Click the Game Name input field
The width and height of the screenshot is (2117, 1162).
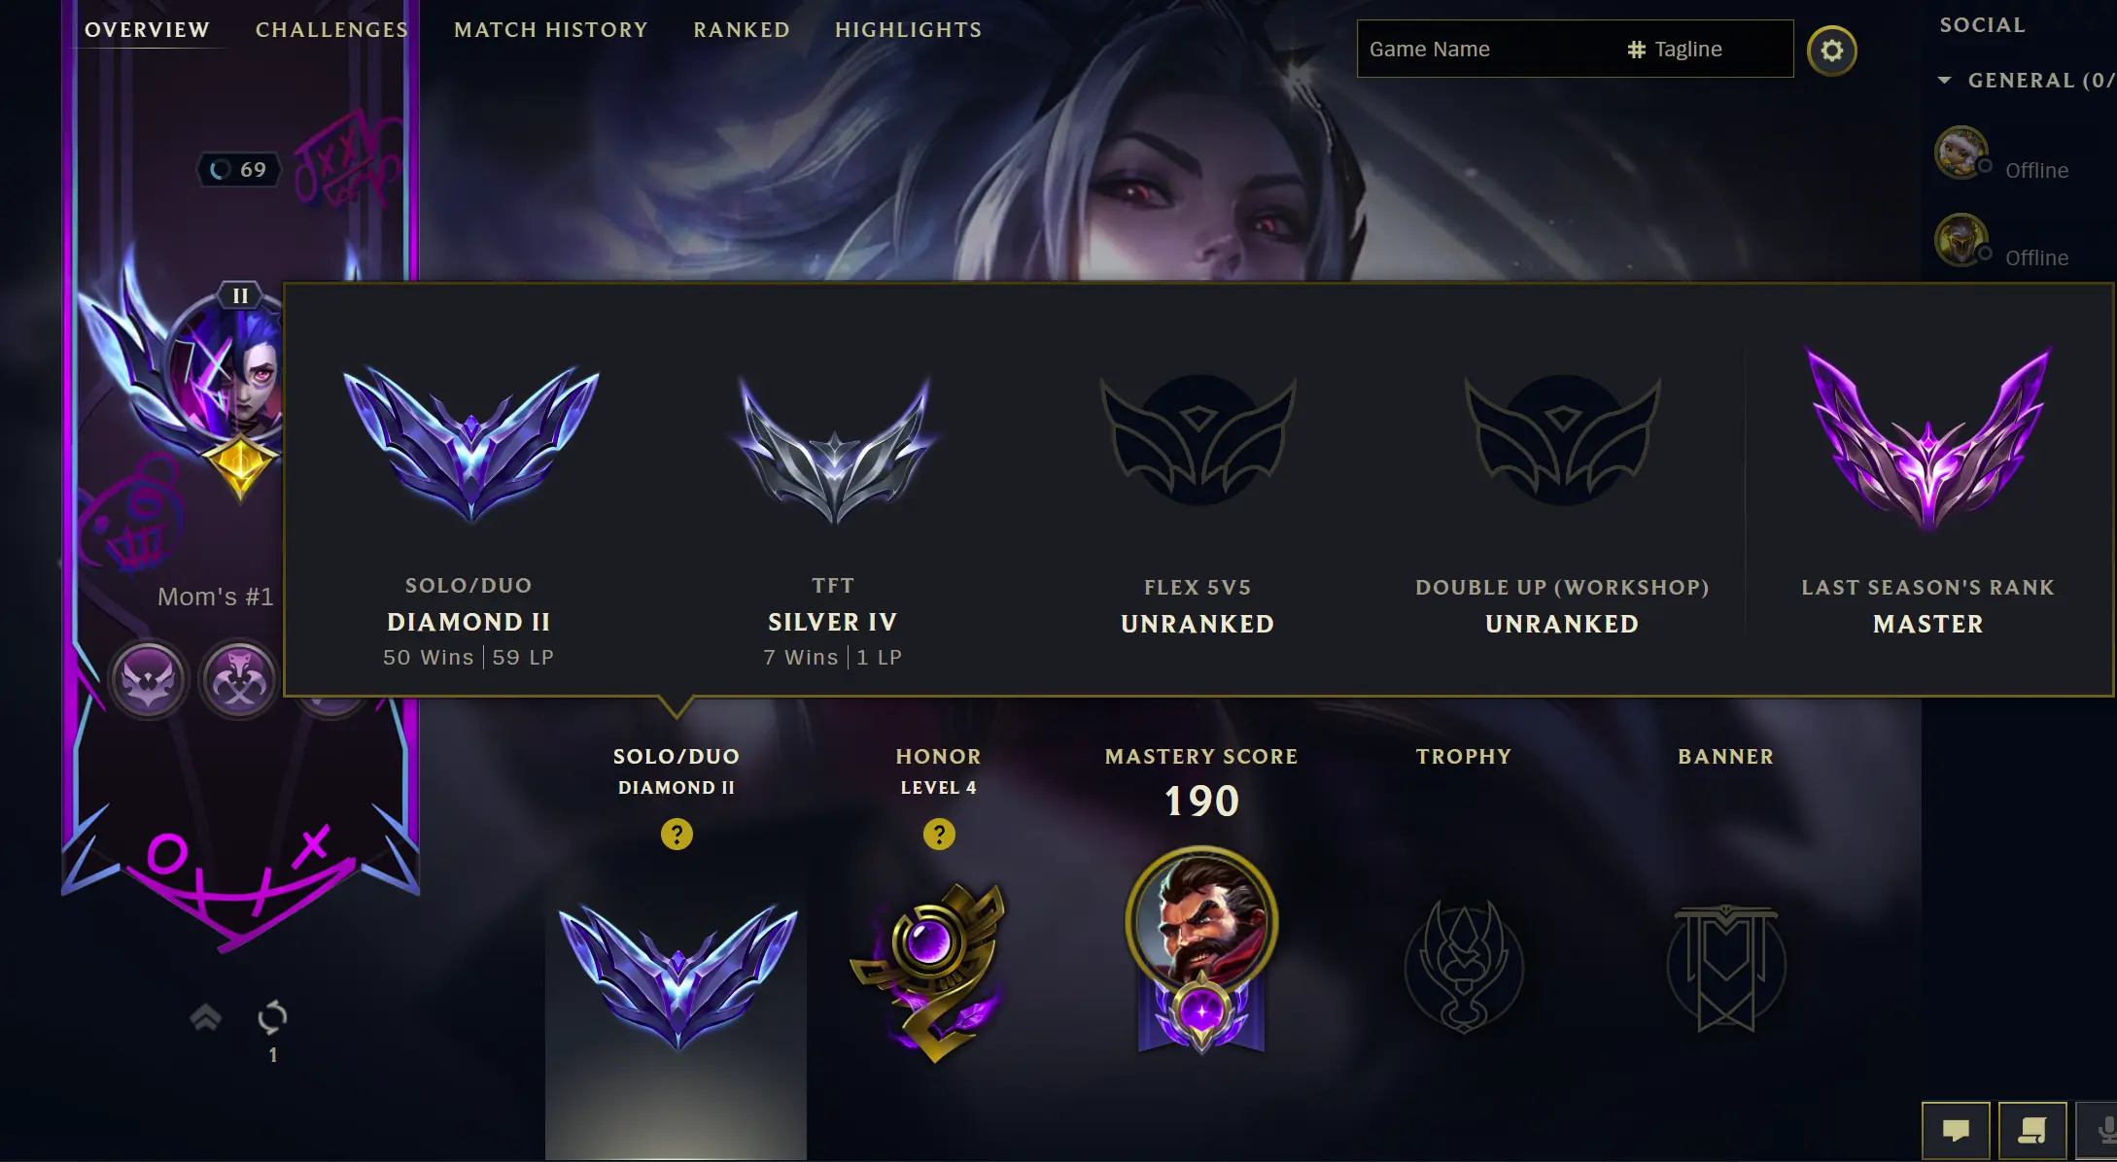tap(1487, 49)
